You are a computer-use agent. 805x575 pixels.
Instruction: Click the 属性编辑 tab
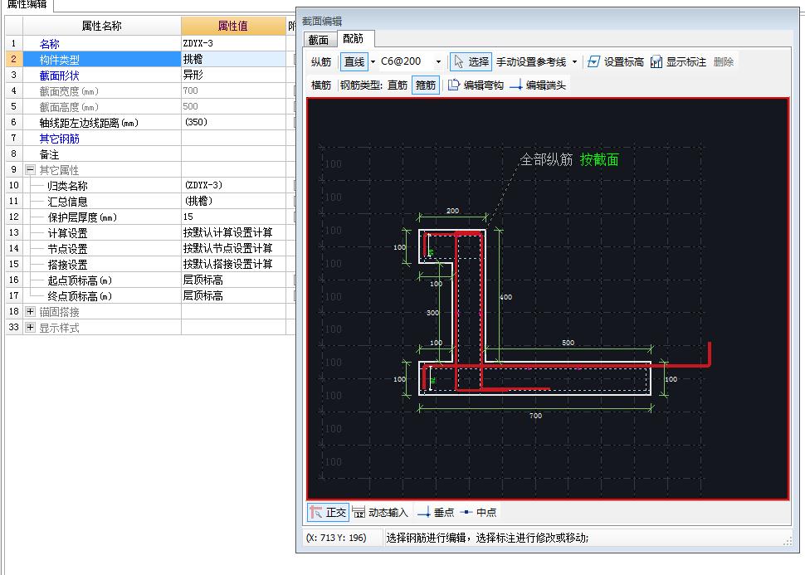27,5
